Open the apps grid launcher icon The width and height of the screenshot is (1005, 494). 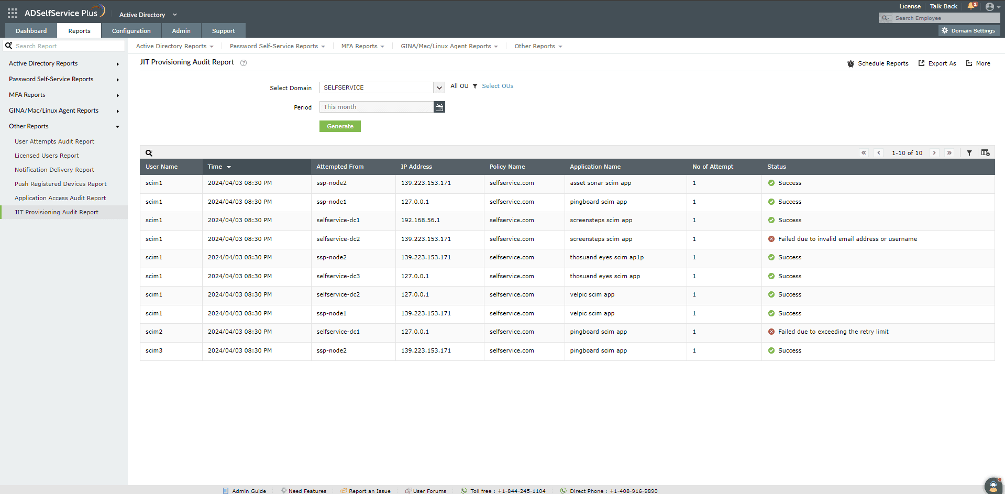13,13
